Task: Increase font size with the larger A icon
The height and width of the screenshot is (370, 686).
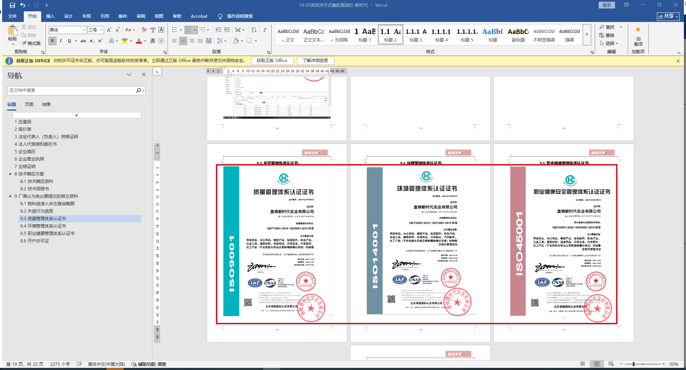Action: [x=109, y=30]
